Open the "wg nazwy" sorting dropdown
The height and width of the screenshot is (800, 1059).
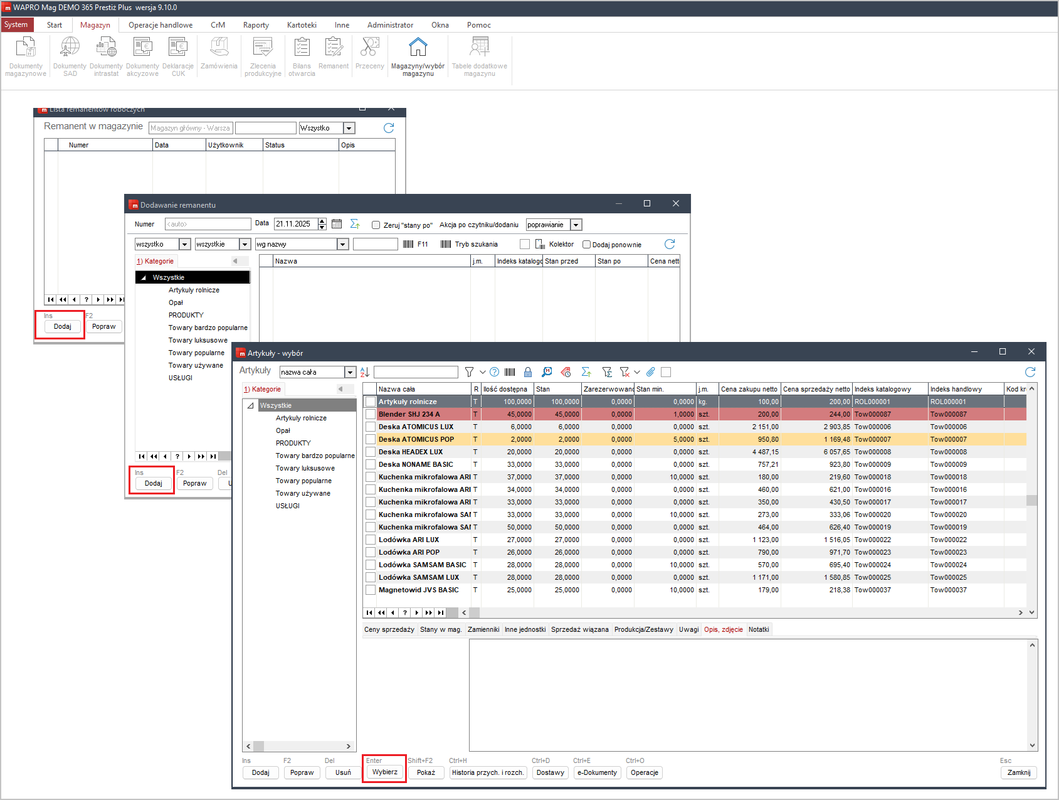[342, 244]
